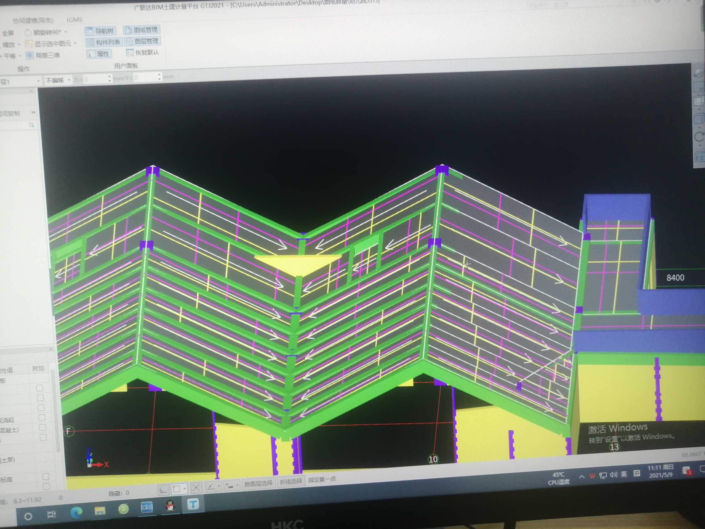Open Task View on the taskbar
705x529 pixels.
pos(51,515)
